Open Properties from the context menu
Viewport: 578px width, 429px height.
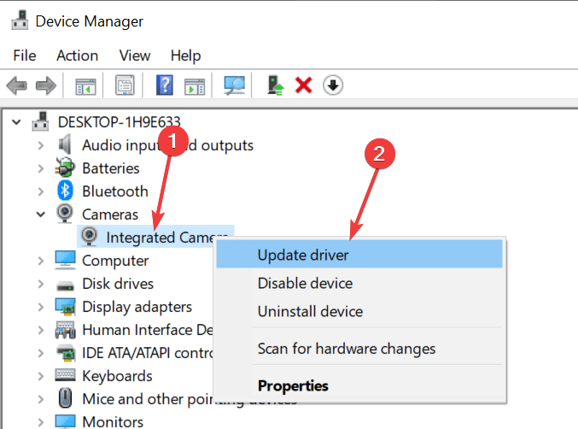359,385
